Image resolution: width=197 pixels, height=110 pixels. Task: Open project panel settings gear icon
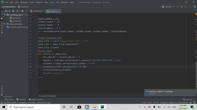coord(22,11)
